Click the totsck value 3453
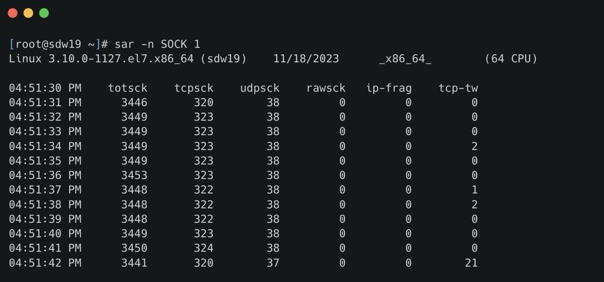Image resolution: width=604 pixels, height=282 pixels. pyautogui.click(x=134, y=175)
